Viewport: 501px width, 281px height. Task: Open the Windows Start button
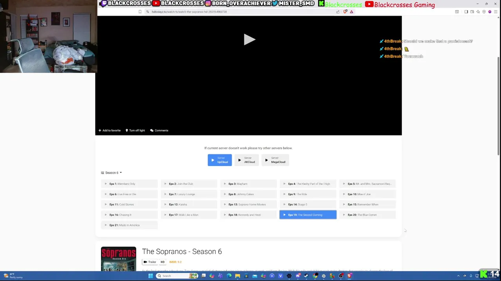[151, 276]
